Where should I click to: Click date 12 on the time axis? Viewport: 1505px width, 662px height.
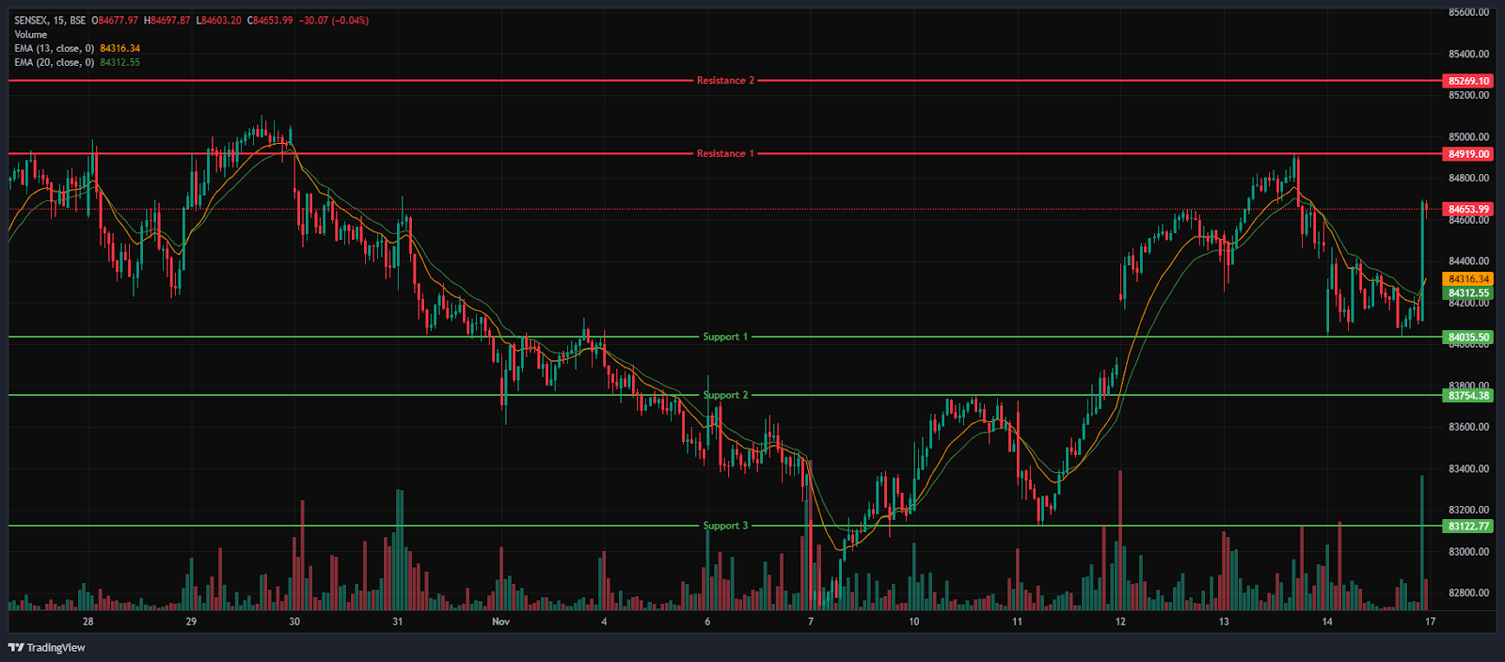click(x=1120, y=622)
